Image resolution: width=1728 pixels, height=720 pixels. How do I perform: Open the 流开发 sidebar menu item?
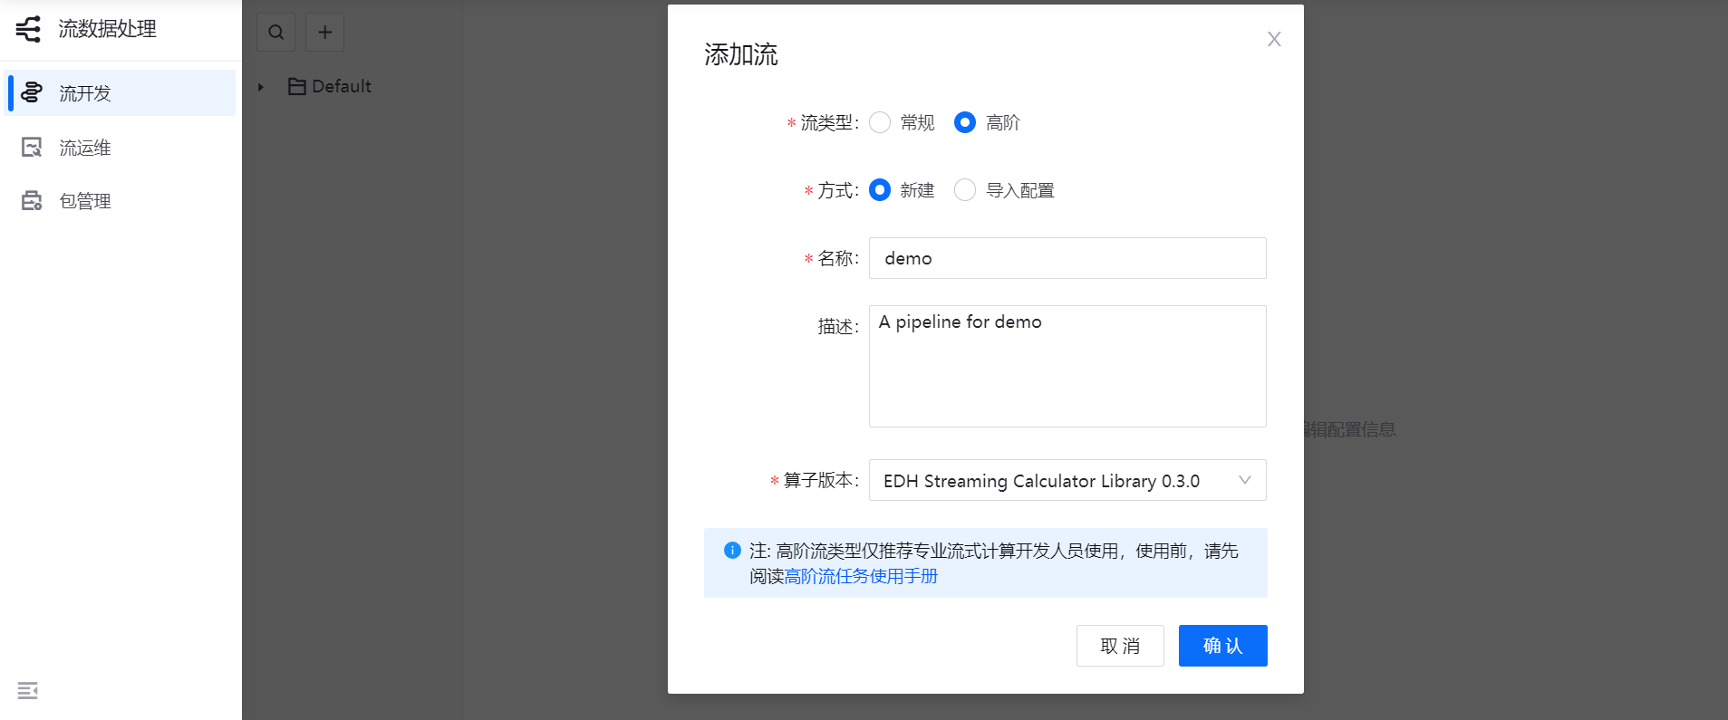click(x=121, y=92)
